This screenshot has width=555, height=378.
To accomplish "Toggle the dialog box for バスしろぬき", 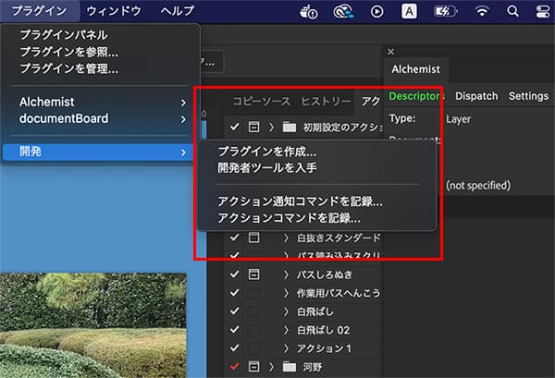I will 253,274.
